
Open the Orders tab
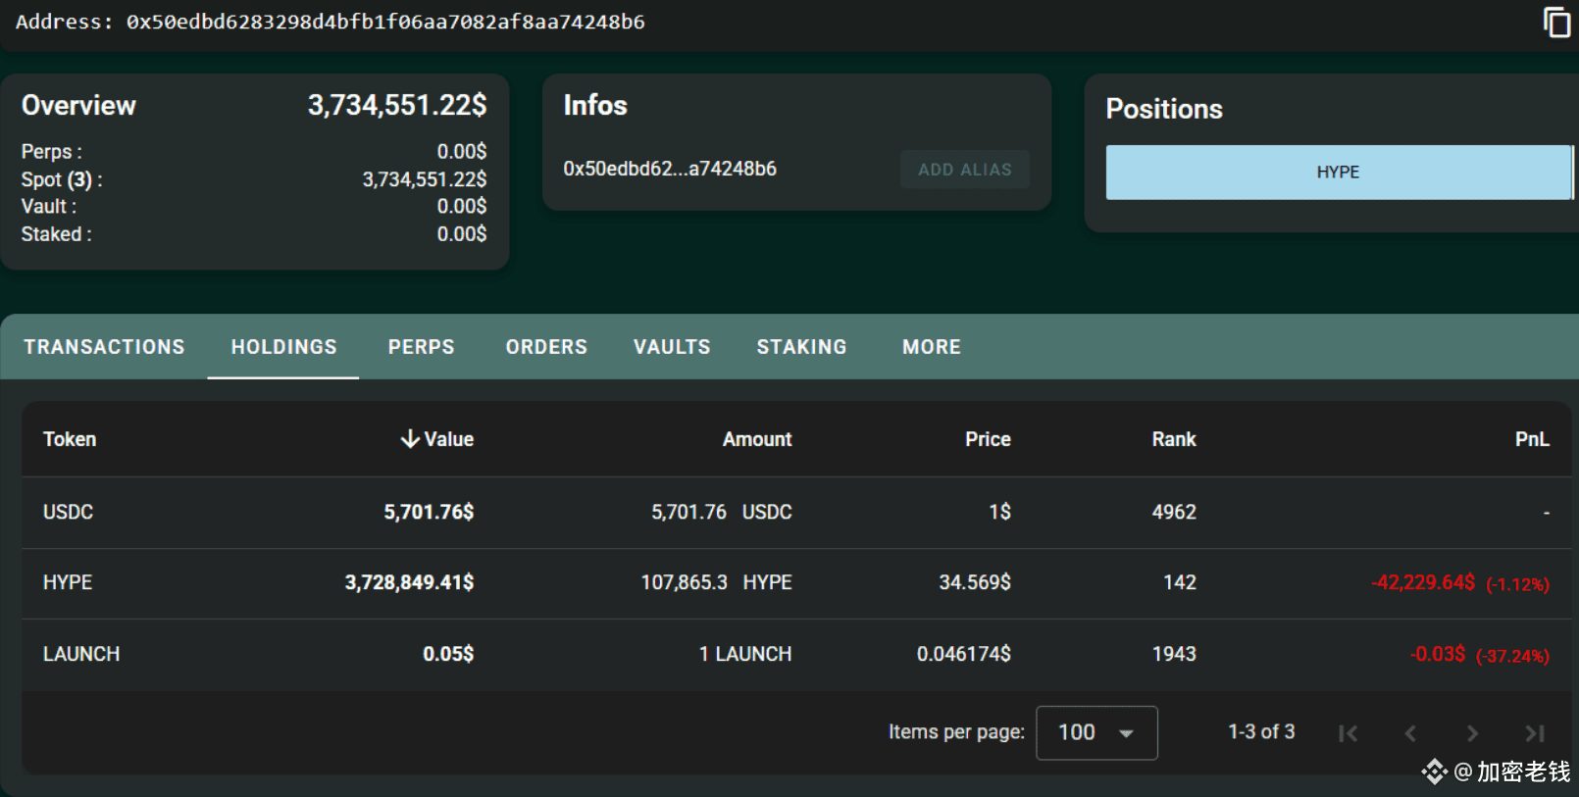[546, 347]
